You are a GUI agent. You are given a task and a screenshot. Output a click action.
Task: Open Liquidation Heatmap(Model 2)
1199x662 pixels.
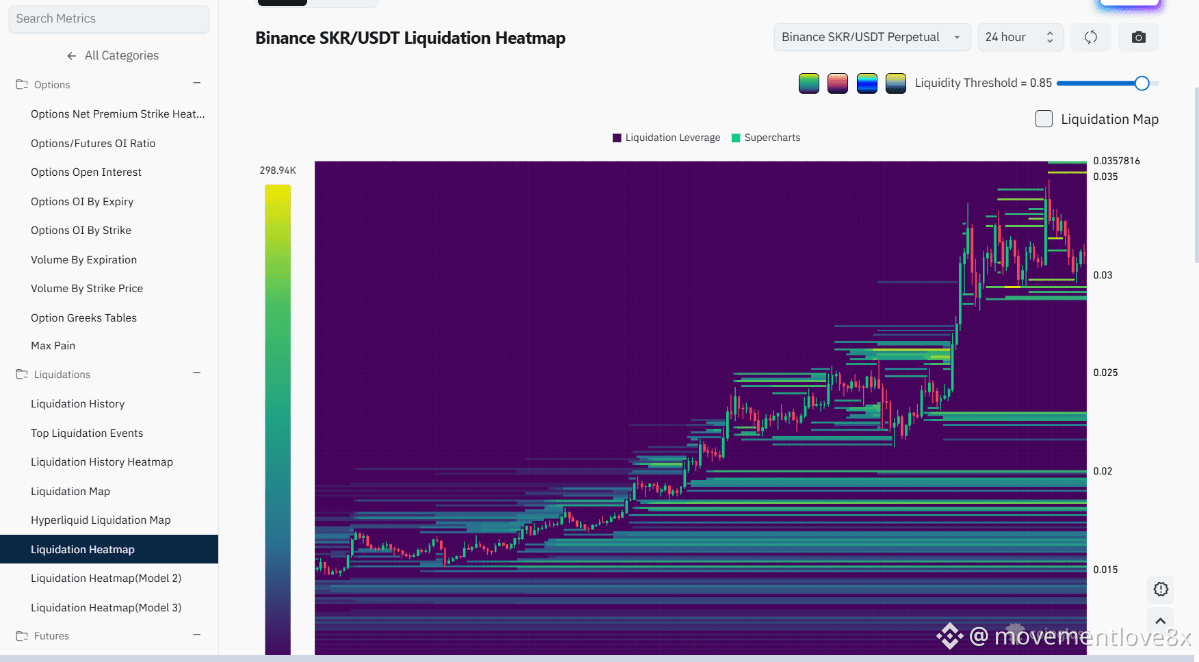(106, 578)
